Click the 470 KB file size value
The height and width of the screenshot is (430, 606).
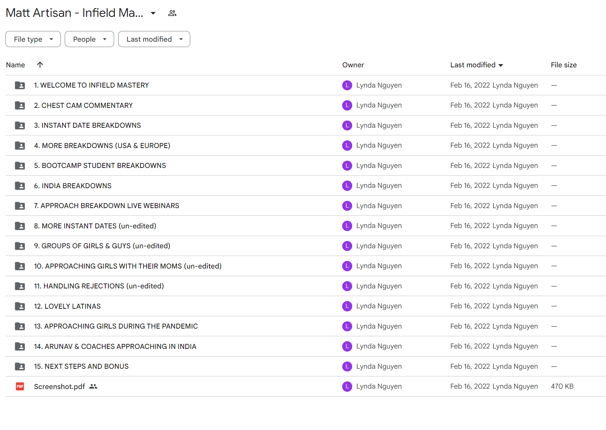[x=562, y=386]
